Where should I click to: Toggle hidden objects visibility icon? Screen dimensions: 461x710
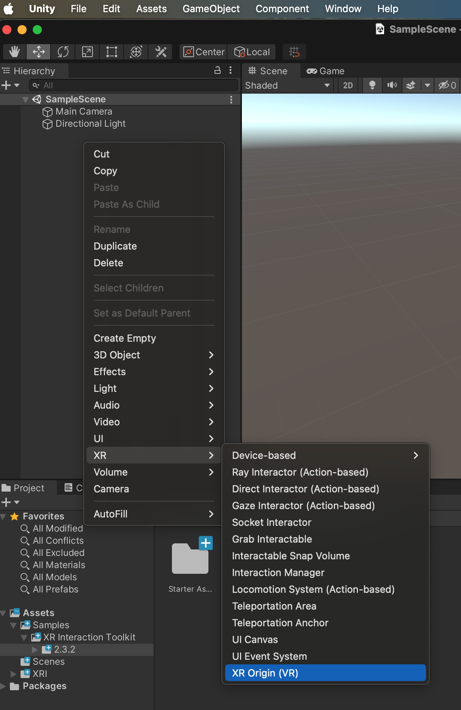(x=447, y=86)
